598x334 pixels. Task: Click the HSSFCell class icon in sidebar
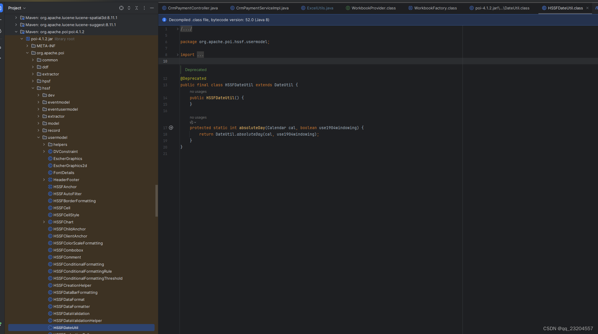pyautogui.click(x=50, y=208)
